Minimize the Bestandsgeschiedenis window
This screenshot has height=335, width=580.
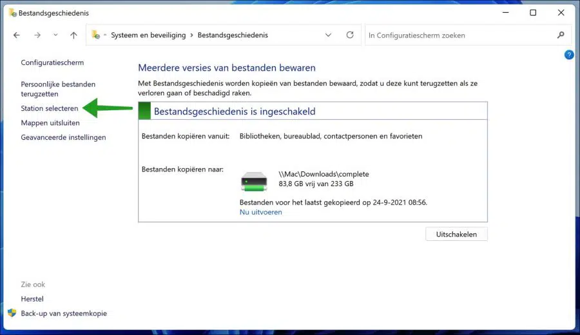[x=506, y=13]
